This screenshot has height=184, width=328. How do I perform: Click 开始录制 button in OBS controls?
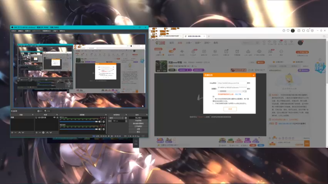tap(138, 121)
